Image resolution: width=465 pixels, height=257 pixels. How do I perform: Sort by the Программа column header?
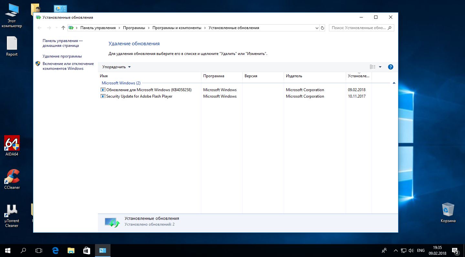222,76
